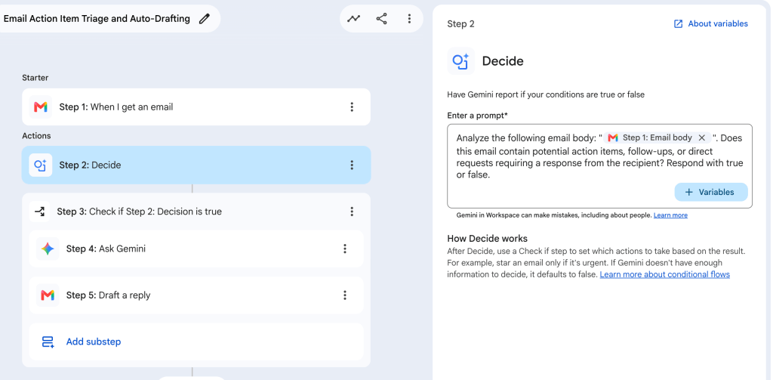Remove the Step 1: Email body variable chip
The image size is (773, 380).
(701, 137)
